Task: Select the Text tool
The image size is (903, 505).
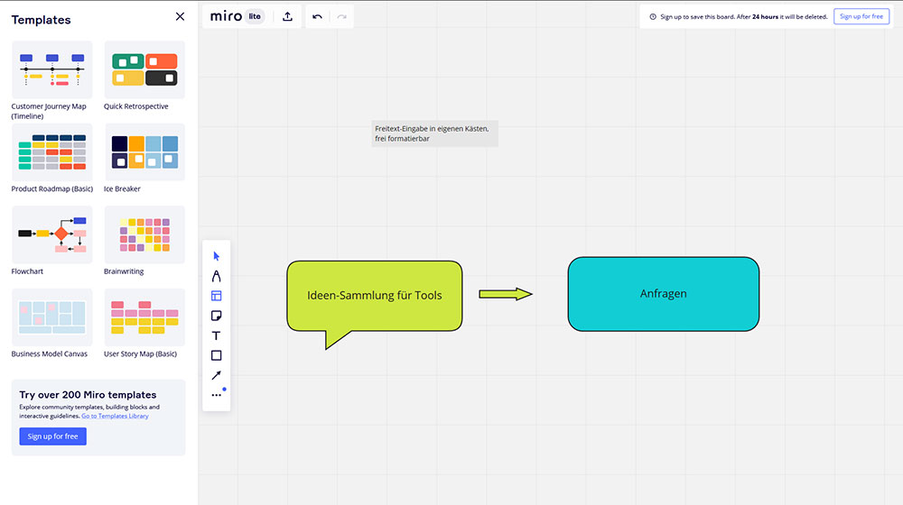Action: 216,335
